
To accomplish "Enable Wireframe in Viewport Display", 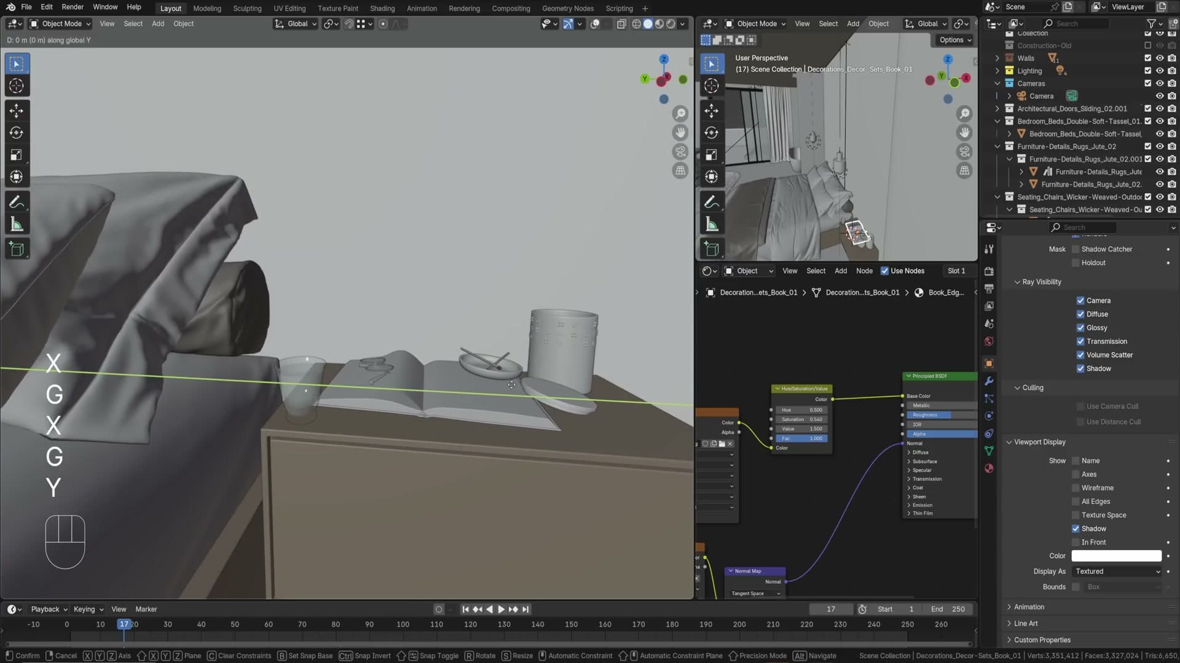I will [x=1076, y=488].
